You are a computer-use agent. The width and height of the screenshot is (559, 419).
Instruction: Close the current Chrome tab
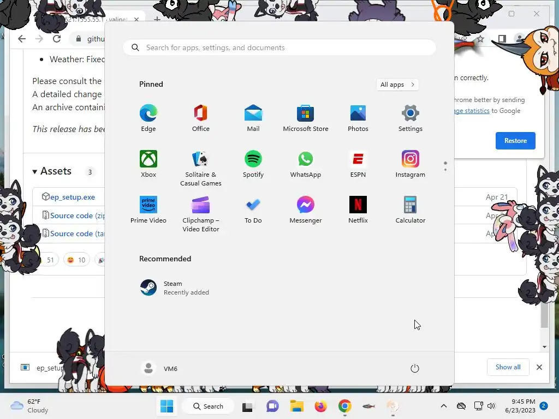(x=136, y=19)
